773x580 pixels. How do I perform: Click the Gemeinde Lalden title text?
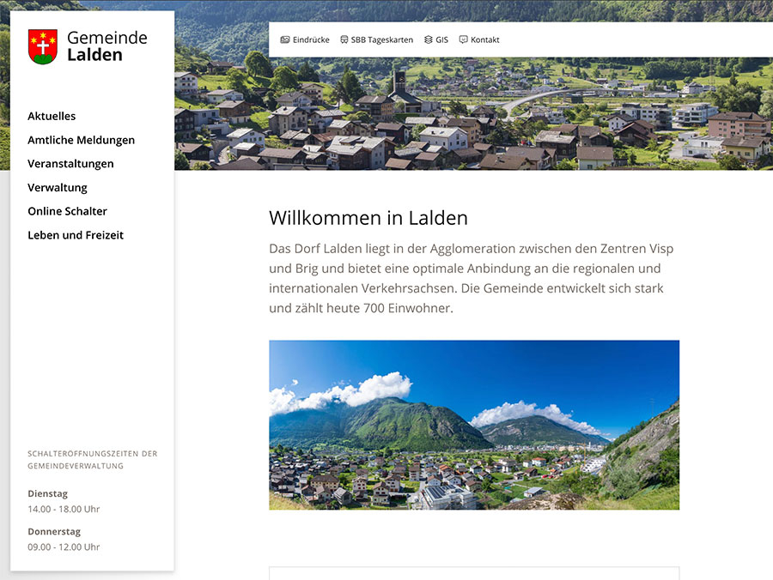[x=107, y=46]
